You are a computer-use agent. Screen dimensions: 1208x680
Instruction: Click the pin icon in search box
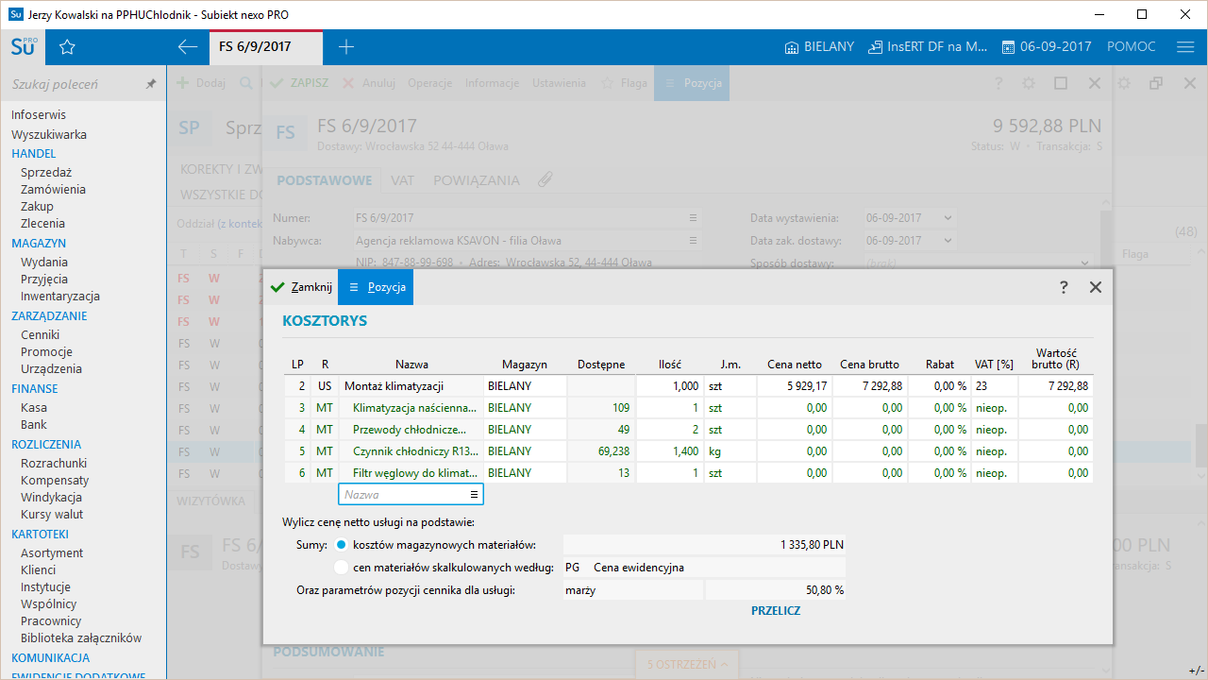pos(151,84)
